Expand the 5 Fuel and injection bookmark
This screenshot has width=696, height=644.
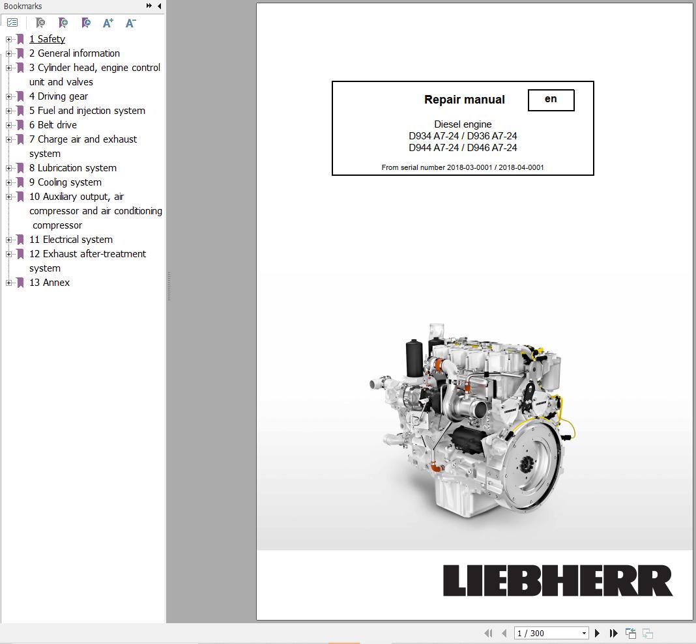pyautogui.click(x=8, y=111)
